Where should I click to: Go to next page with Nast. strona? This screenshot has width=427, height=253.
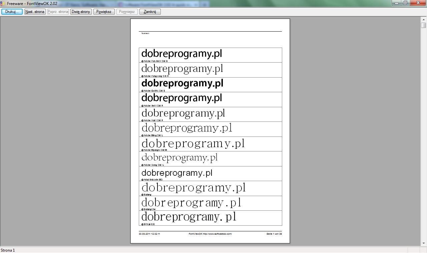click(x=35, y=12)
